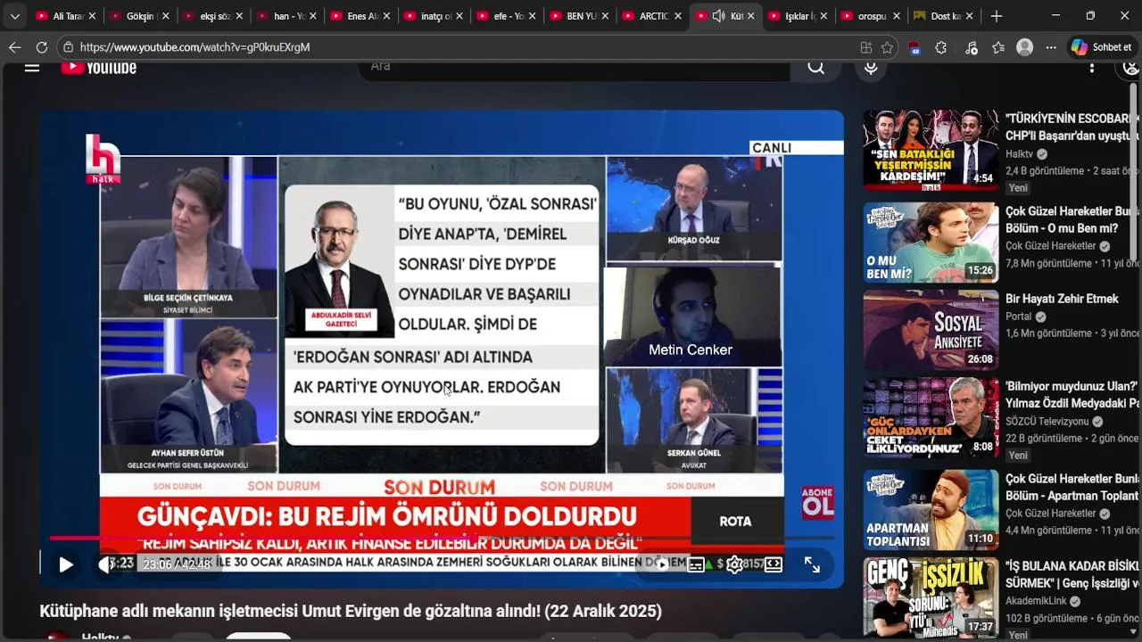This screenshot has width=1142, height=642.
Task: Mute the video with the player's volume icon
Action: coord(105,564)
